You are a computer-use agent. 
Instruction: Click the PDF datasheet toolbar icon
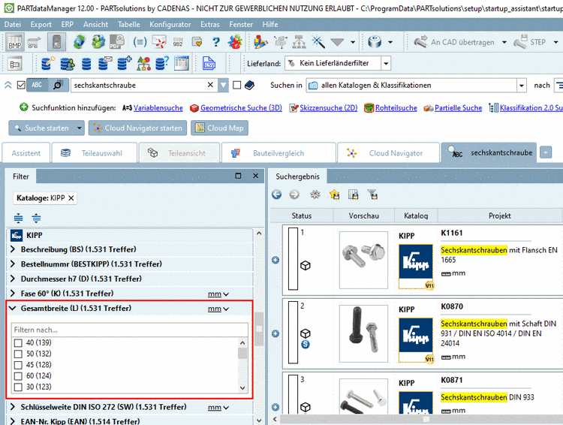tap(116, 42)
